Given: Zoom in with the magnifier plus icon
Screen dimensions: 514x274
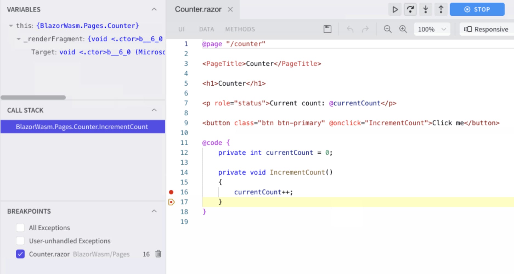Looking at the screenshot, I should pyautogui.click(x=403, y=29).
